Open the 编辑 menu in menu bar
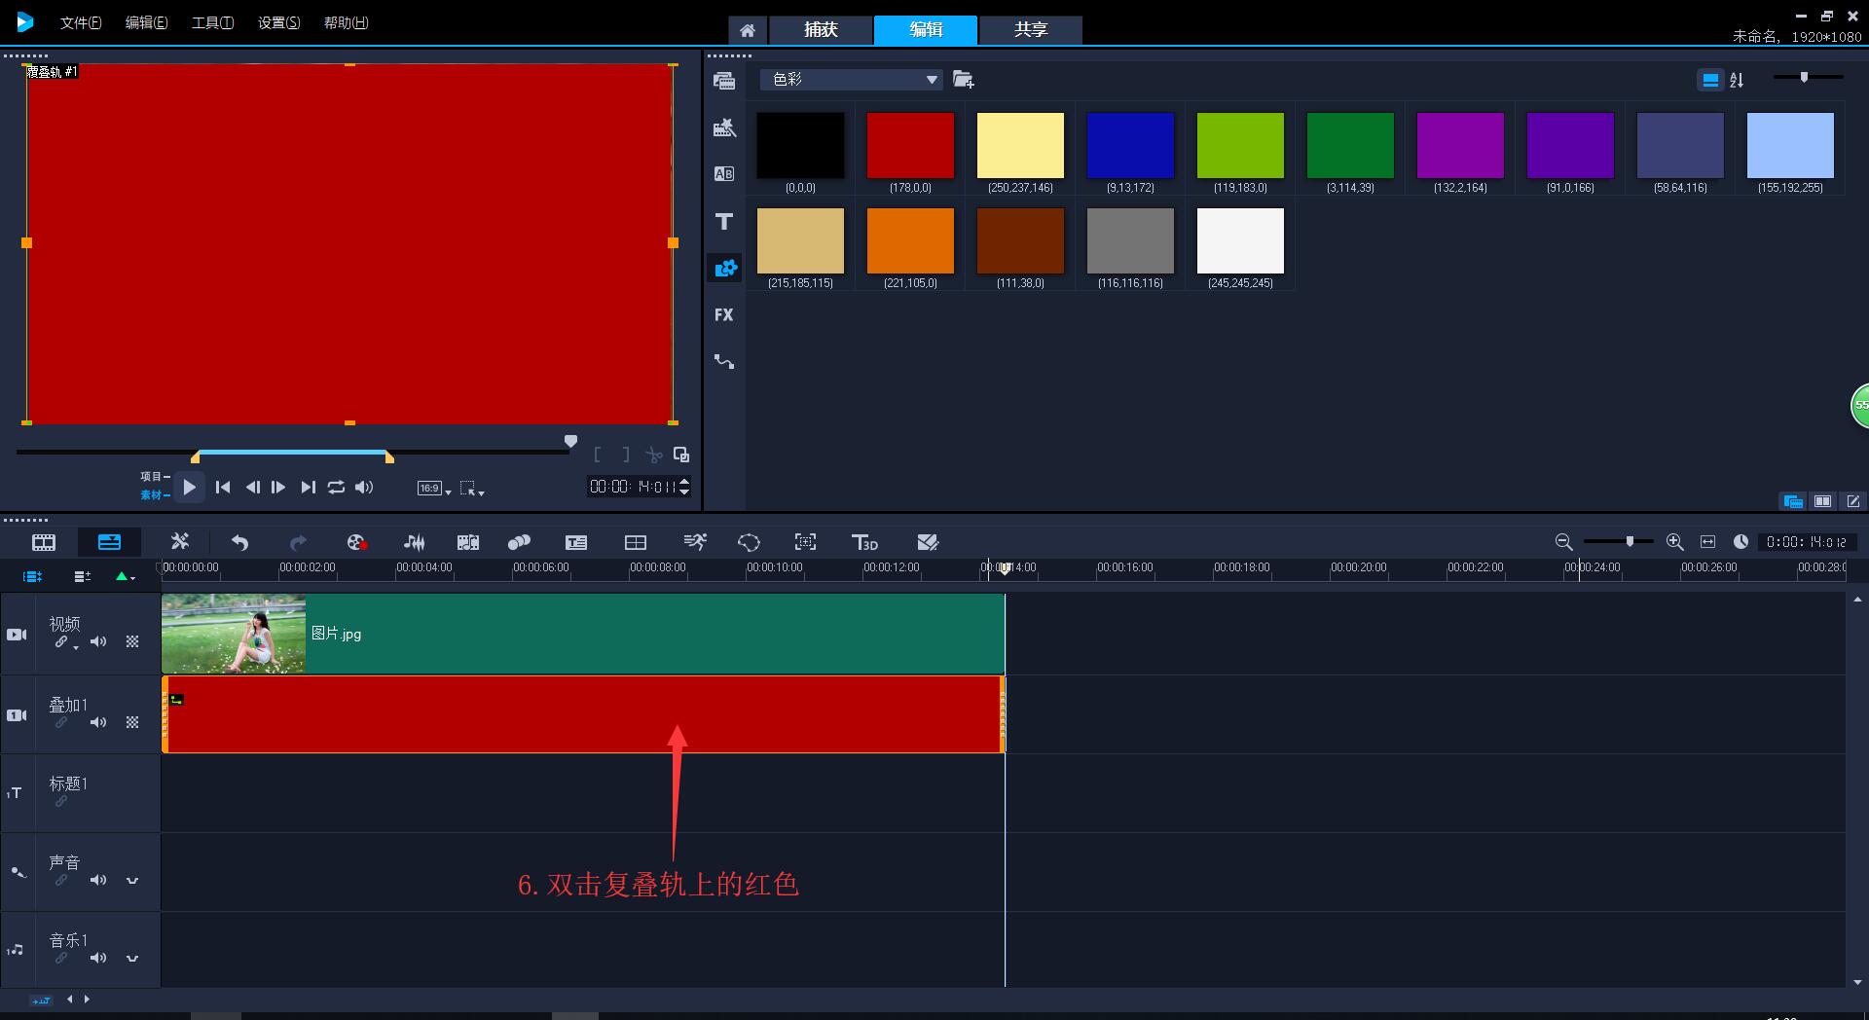The image size is (1869, 1020). [x=146, y=22]
